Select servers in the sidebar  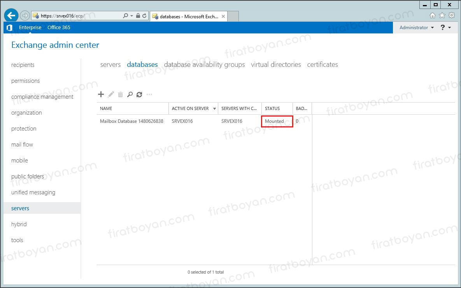pyautogui.click(x=42, y=208)
